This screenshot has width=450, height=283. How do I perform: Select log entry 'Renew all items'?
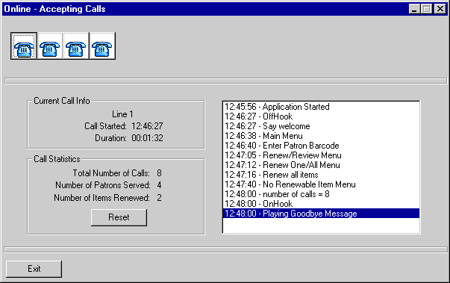coord(321,175)
